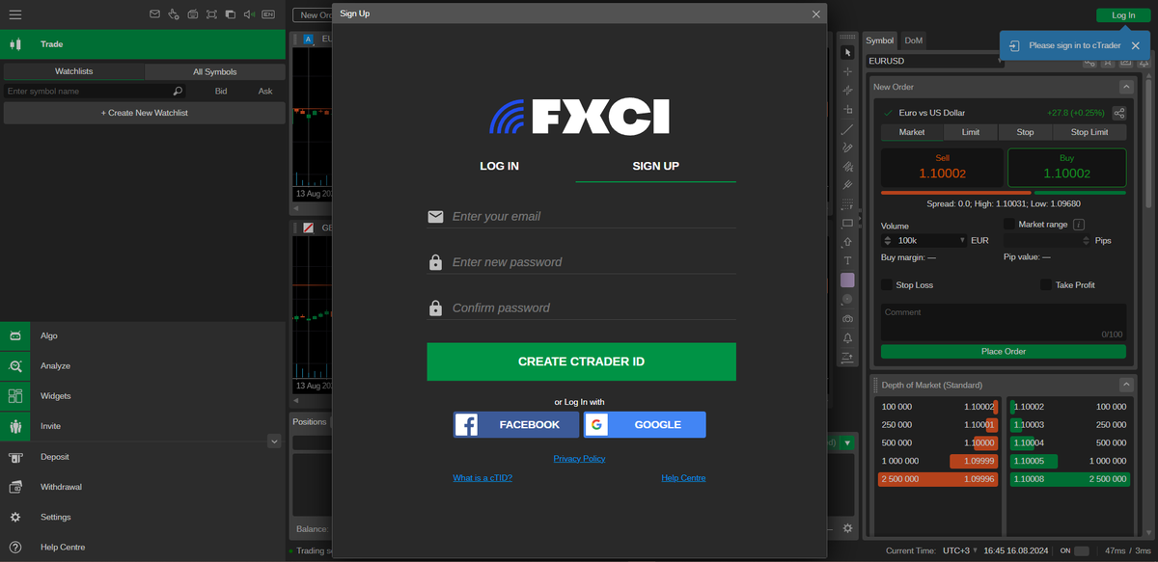Click the price alert bell icon in toolbar

click(x=847, y=338)
